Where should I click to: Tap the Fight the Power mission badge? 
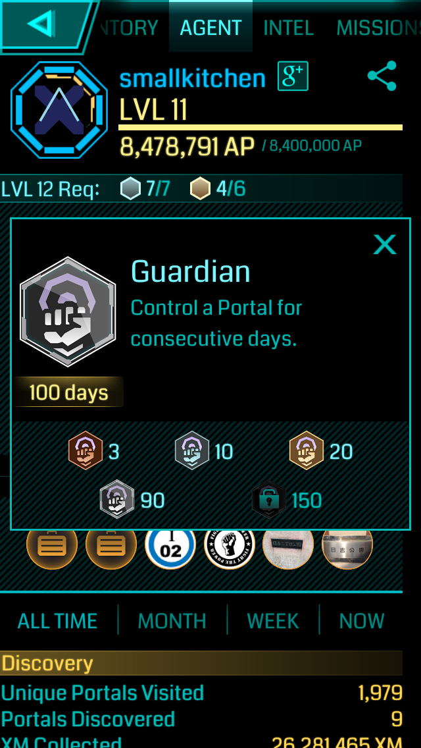(x=230, y=547)
